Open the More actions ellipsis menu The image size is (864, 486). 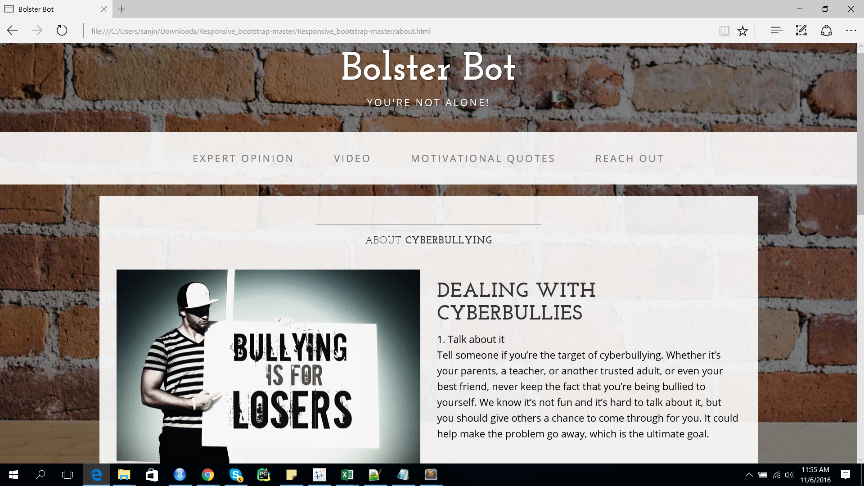point(851,31)
